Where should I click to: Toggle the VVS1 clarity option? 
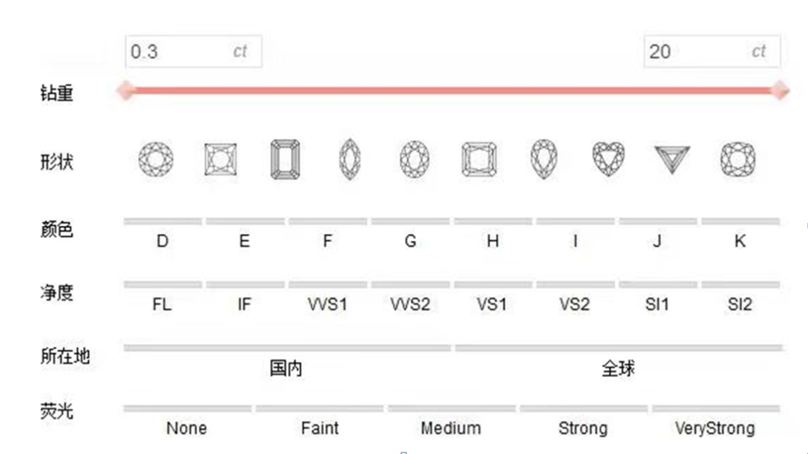click(x=327, y=296)
